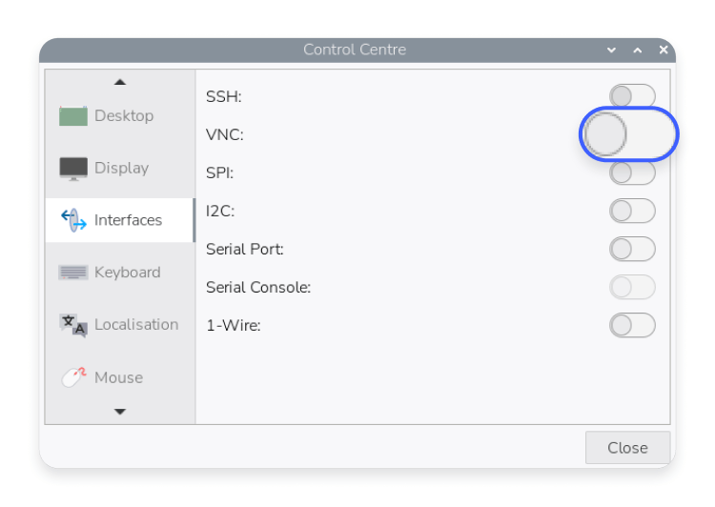Enable the SSH toggle switch
The image size is (715, 507).
pos(632,96)
